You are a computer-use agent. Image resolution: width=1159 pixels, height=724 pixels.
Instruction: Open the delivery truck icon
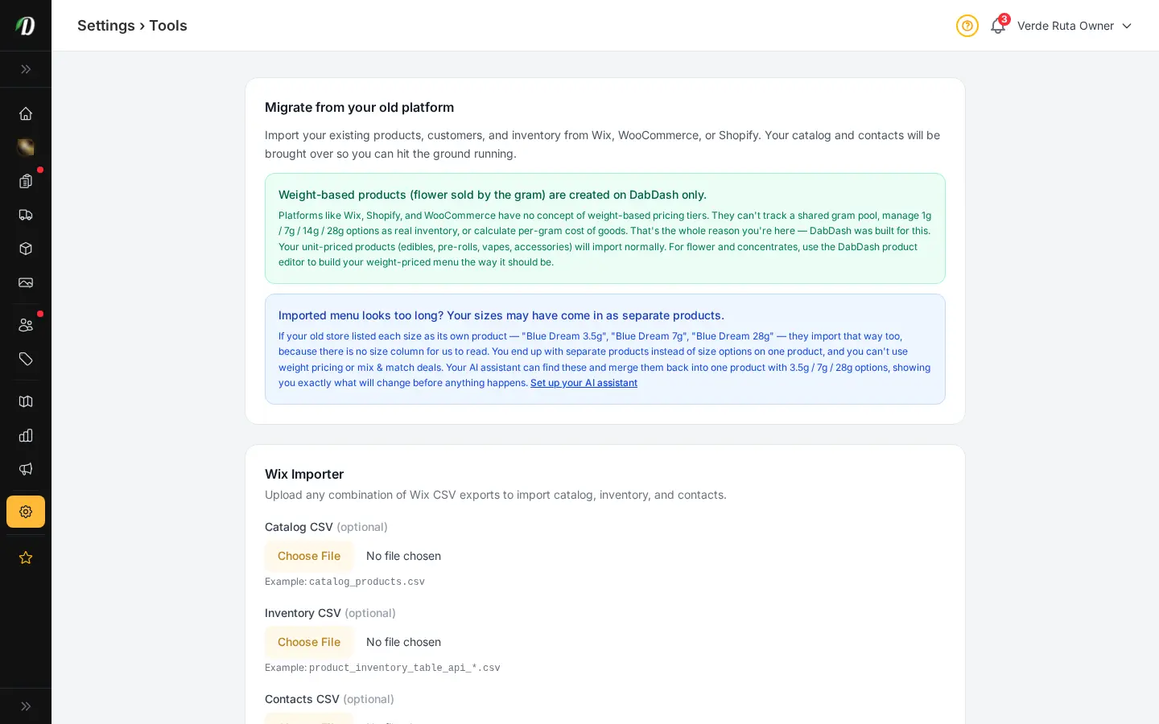pyautogui.click(x=26, y=215)
